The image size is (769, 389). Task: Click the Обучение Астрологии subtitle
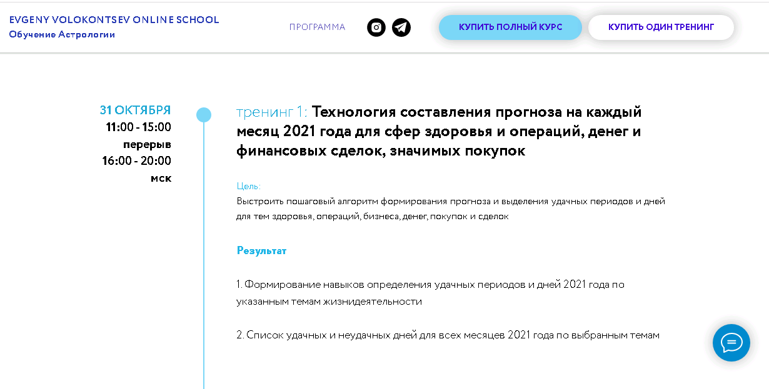62,34
